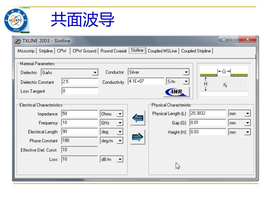
Task: Click the Phase Constant value field
Action: pyautogui.click(x=80, y=141)
